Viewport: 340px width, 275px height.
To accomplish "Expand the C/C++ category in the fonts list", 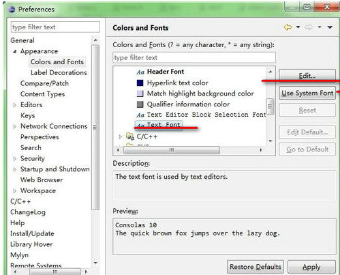I will point(121,136).
